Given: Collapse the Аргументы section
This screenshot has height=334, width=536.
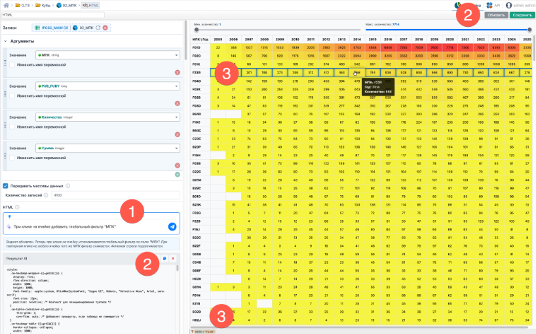Looking at the screenshot, I should (x=6, y=41).
